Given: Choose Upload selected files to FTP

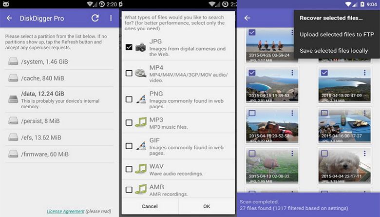Looking at the screenshot, I should (x=337, y=35).
